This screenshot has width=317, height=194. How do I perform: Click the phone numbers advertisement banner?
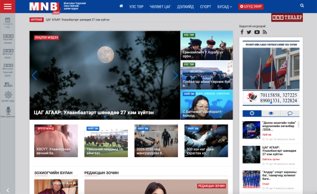coord(271,73)
